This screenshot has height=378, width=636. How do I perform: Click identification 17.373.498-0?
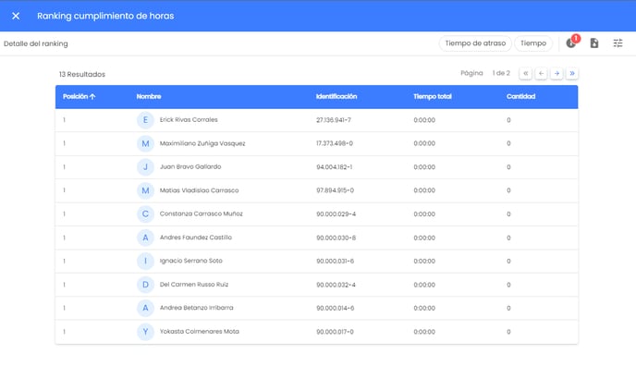335,143
